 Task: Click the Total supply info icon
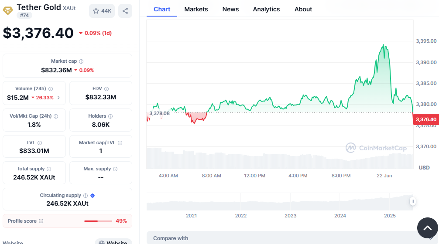[x=49, y=169]
